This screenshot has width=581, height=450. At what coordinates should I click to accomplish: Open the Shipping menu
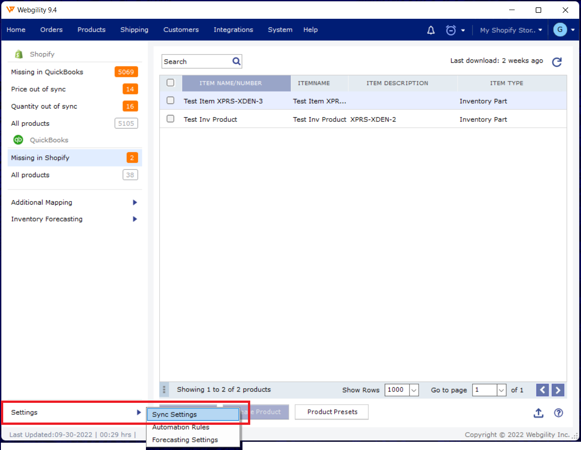click(x=134, y=30)
